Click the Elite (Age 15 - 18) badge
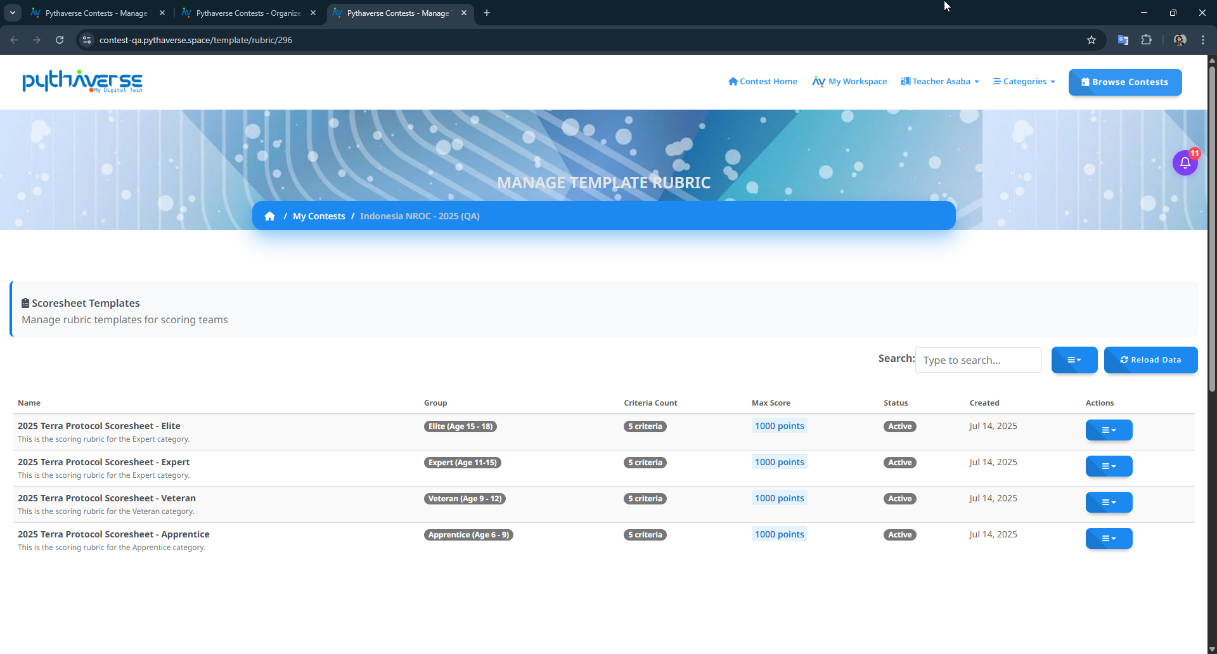Viewport: 1217px width, 654px height. pos(460,426)
